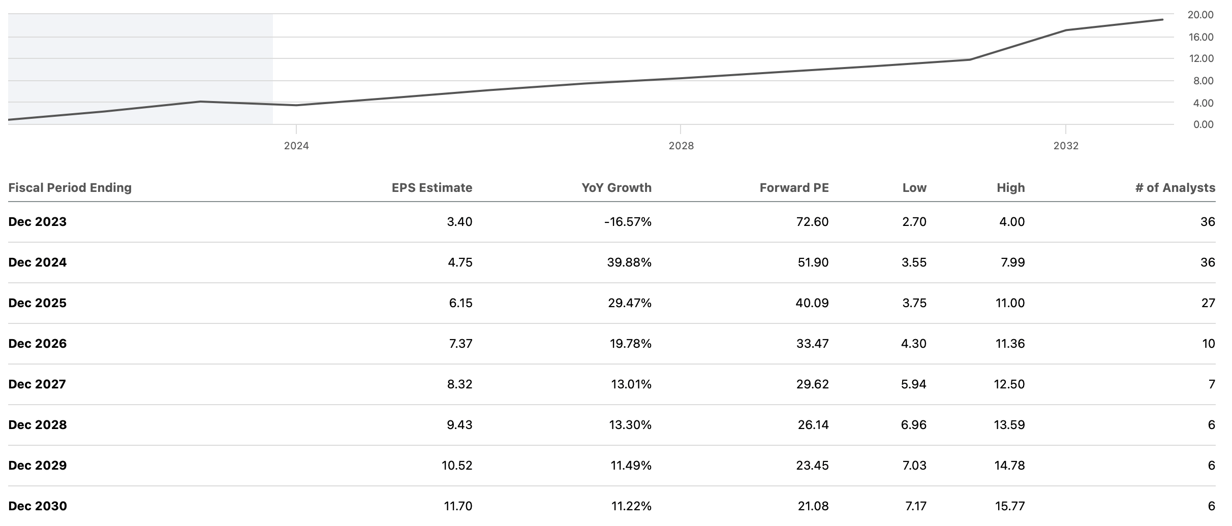Click the Dec 2029 row label
Screen dimensions: 1232x526
tap(38, 466)
